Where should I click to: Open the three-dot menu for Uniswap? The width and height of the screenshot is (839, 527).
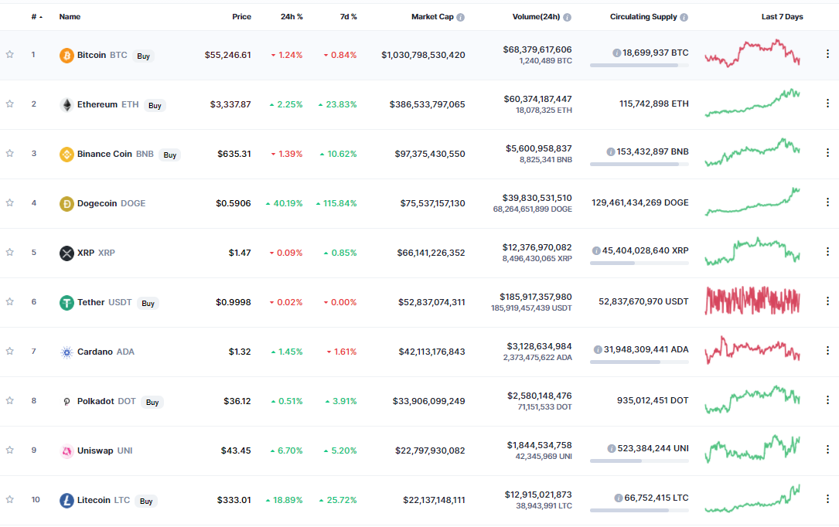(x=827, y=449)
